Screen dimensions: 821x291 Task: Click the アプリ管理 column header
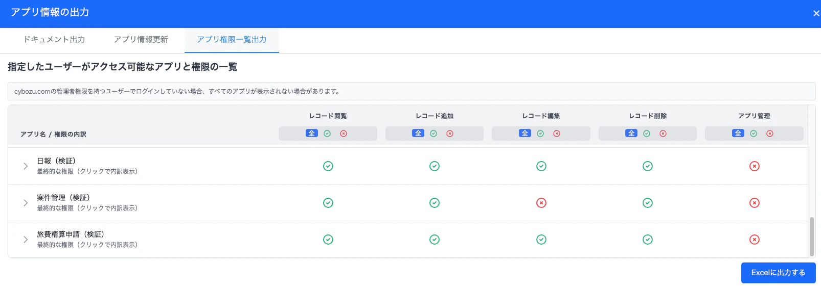tap(754, 116)
